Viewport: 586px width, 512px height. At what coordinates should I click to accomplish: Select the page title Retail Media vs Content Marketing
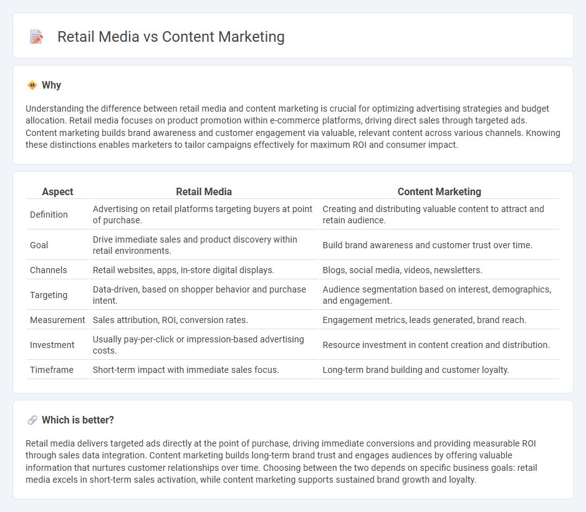[171, 37]
